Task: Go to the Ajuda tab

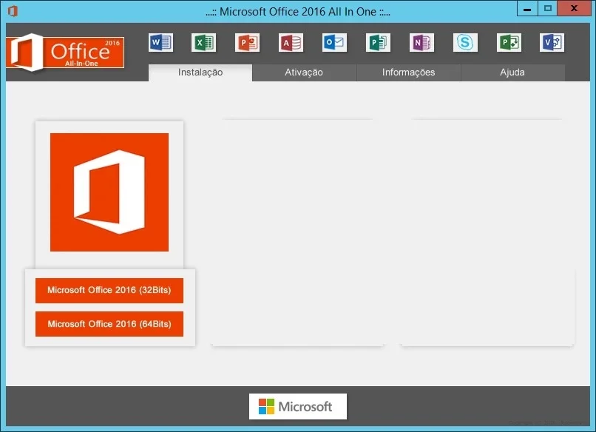Action: (x=512, y=72)
